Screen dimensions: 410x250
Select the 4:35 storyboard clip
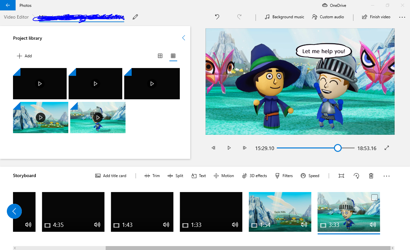tap(73, 212)
